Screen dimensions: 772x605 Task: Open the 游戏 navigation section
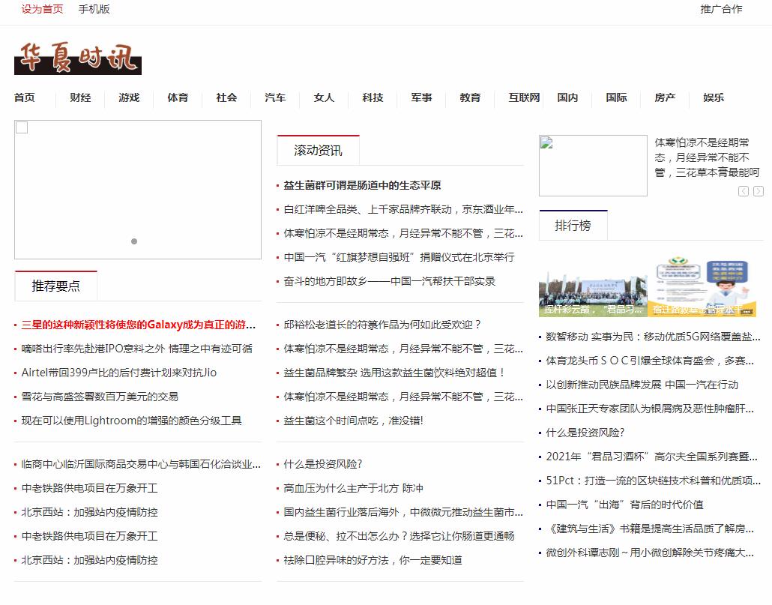pos(129,97)
